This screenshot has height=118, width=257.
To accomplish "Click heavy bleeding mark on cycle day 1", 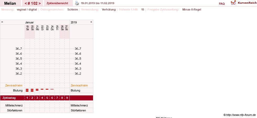I will pos(27,90).
